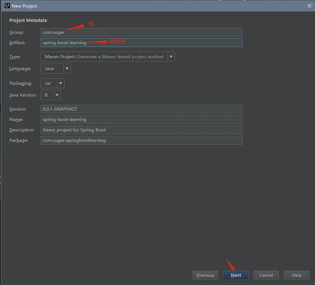Click the Java Version dropdown arrow
Viewport: 315px width, 285px height.
pos(57,95)
